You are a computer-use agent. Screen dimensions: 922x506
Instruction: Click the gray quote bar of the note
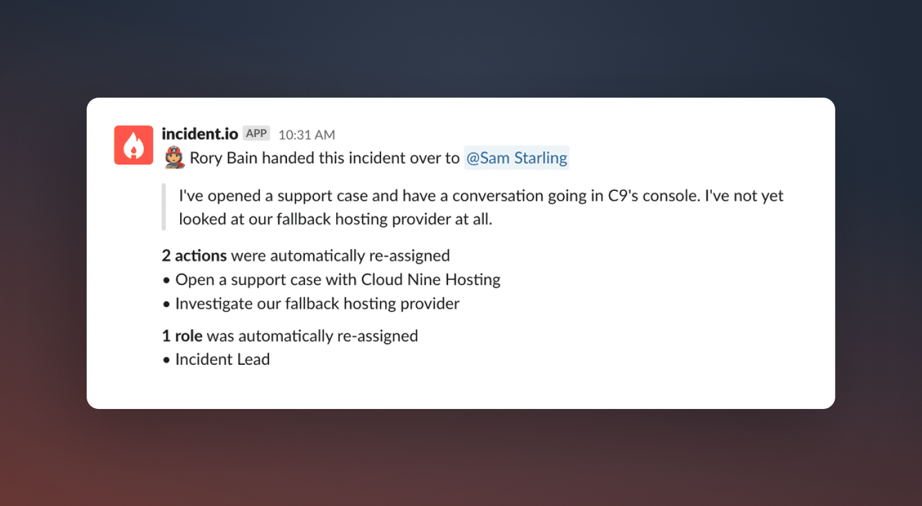(164, 207)
